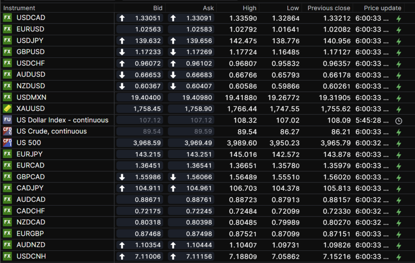Click the green lightning icon in EURUSD row

coord(398,30)
